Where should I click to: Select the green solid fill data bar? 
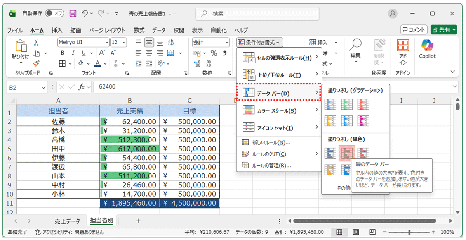pyautogui.click(x=347, y=153)
